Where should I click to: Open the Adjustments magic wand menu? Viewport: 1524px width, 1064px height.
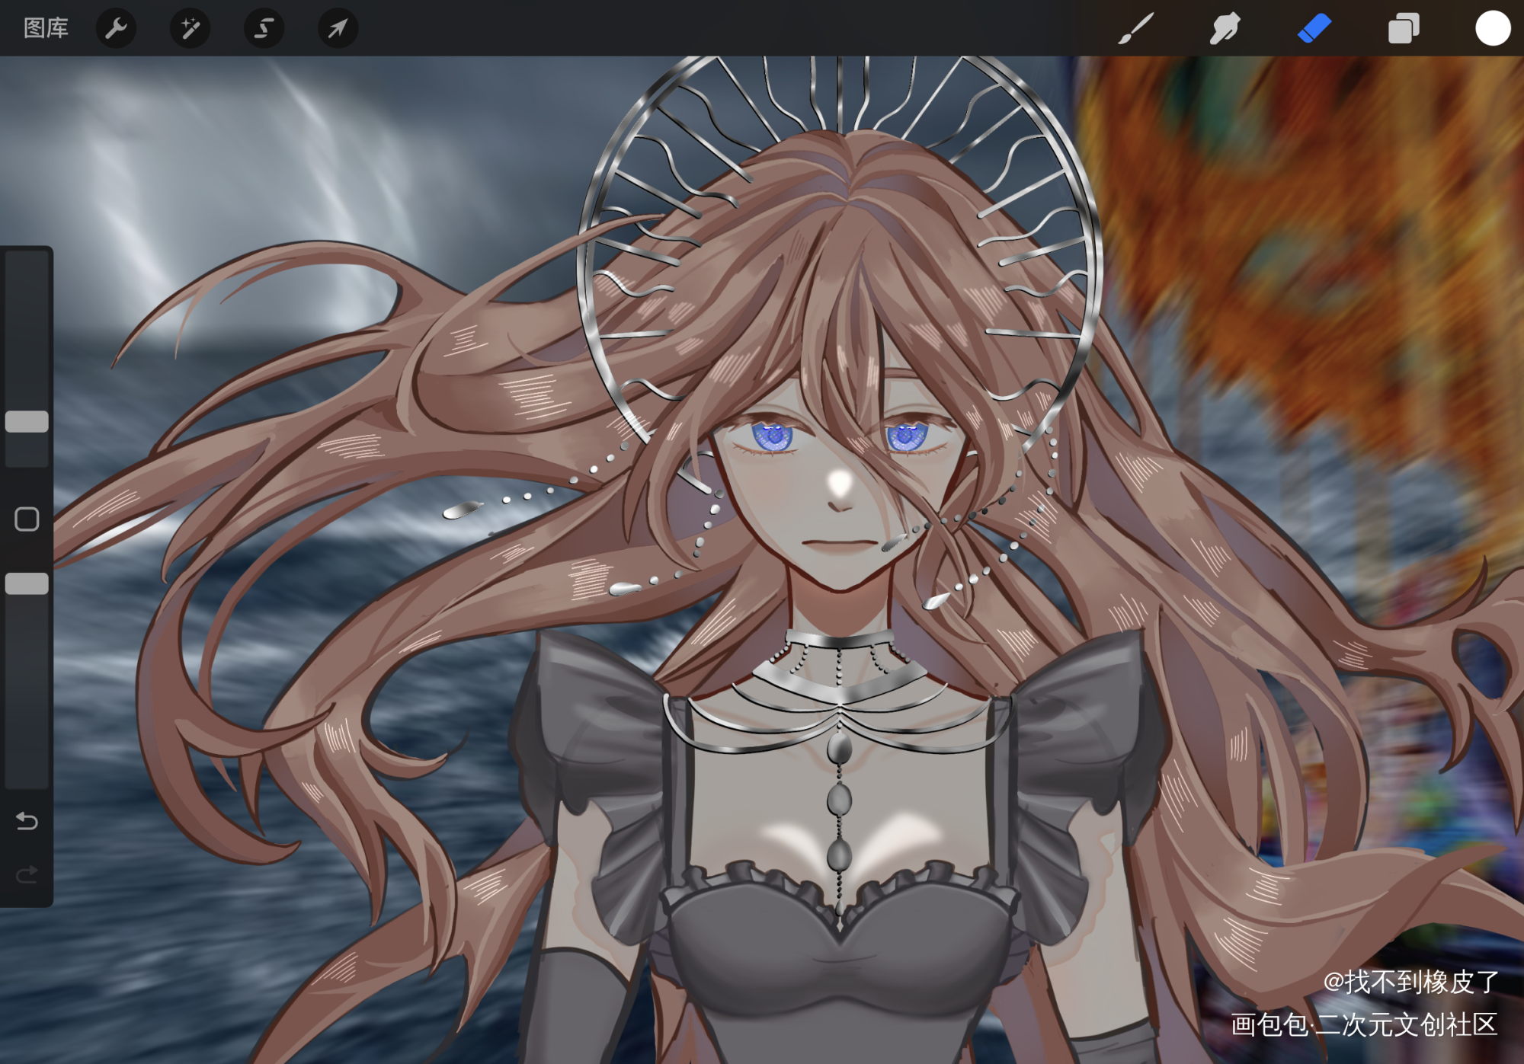190,28
